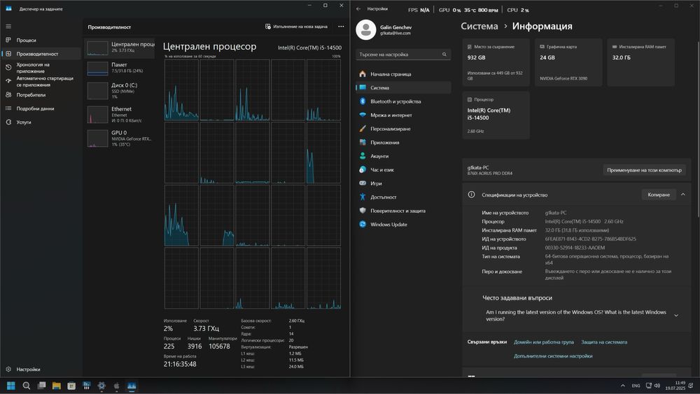Open Инсталирана RAM памет card
The image size is (700, 394).
click(640, 62)
